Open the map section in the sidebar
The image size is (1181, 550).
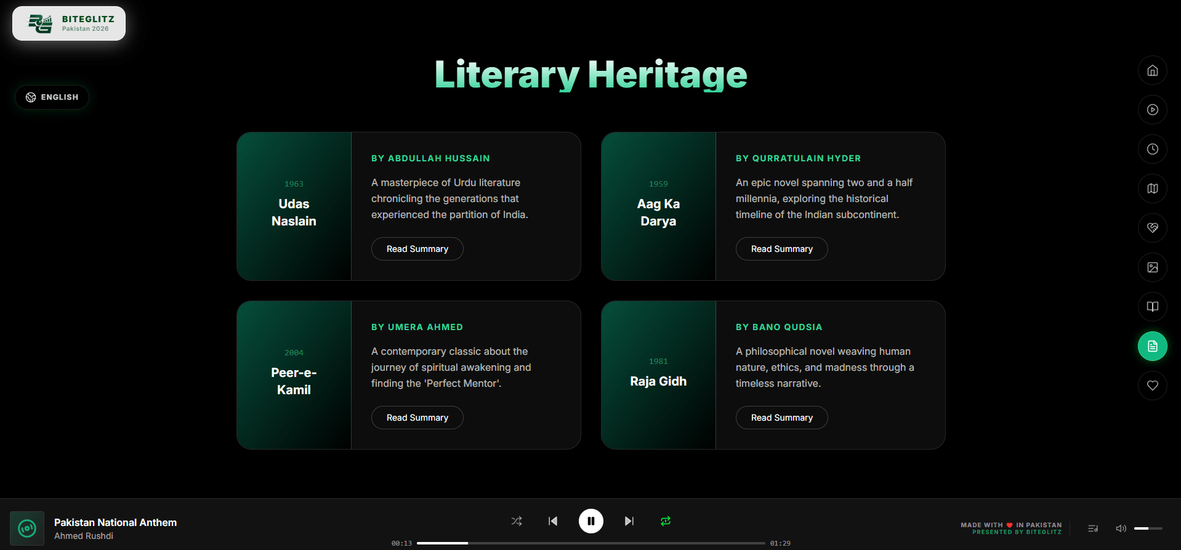[1152, 188]
